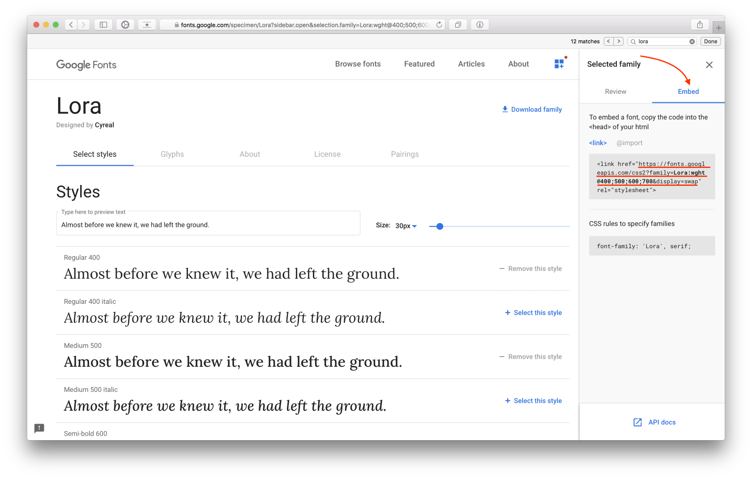Screen dimensions: 752x479
Task: Click the Send feedback icon
Action: pos(39,429)
